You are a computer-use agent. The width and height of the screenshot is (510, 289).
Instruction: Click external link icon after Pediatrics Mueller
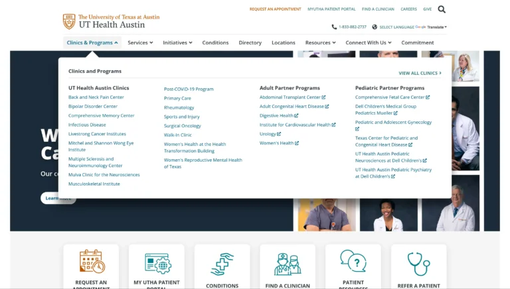[396, 113]
